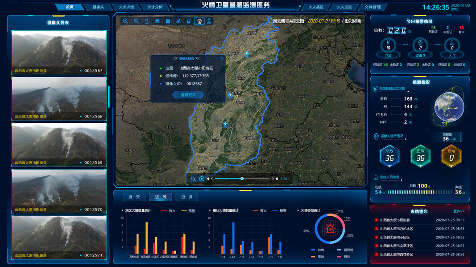Screen dimensions: 476x267
Task: Zoom in on the map
Action: pos(125,21)
